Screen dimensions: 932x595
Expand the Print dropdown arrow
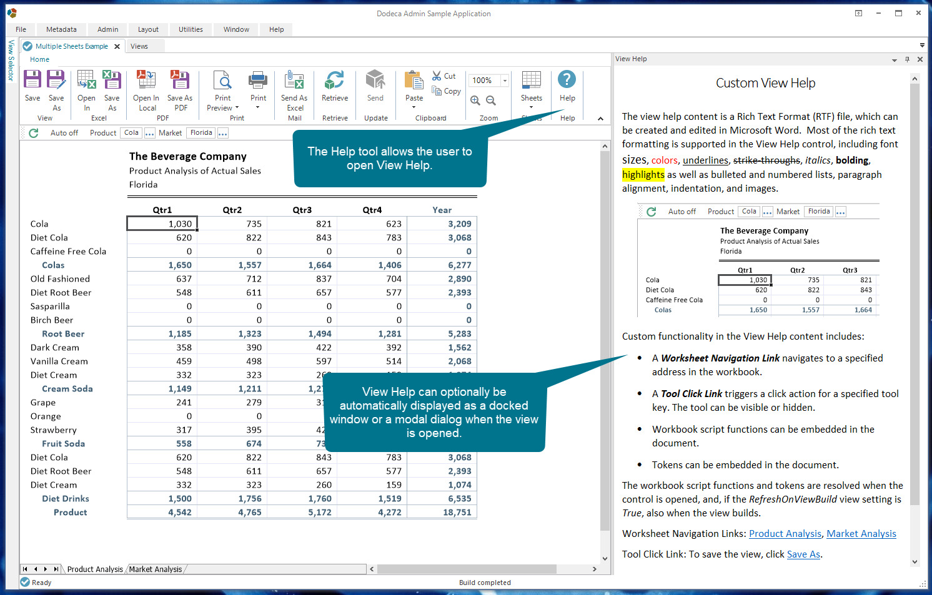pos(258,108)
